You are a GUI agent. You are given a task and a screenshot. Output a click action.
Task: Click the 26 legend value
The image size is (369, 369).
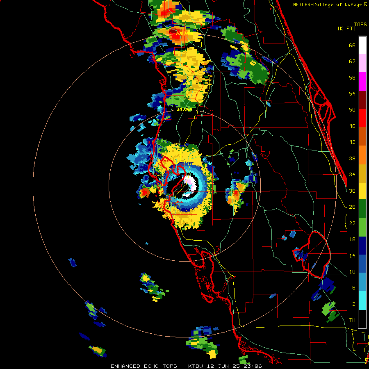[352, 207]
